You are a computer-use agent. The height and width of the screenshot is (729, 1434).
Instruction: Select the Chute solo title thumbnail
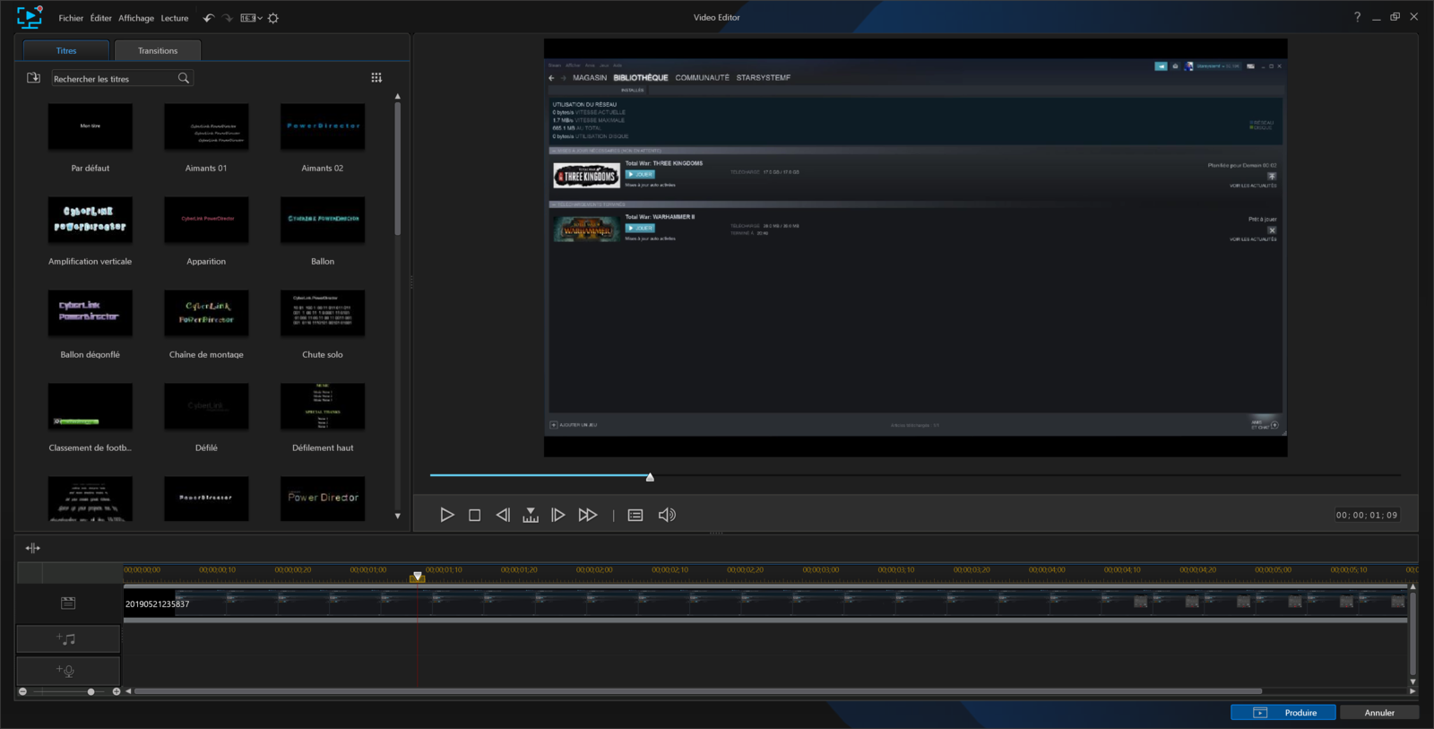[323, 313]
